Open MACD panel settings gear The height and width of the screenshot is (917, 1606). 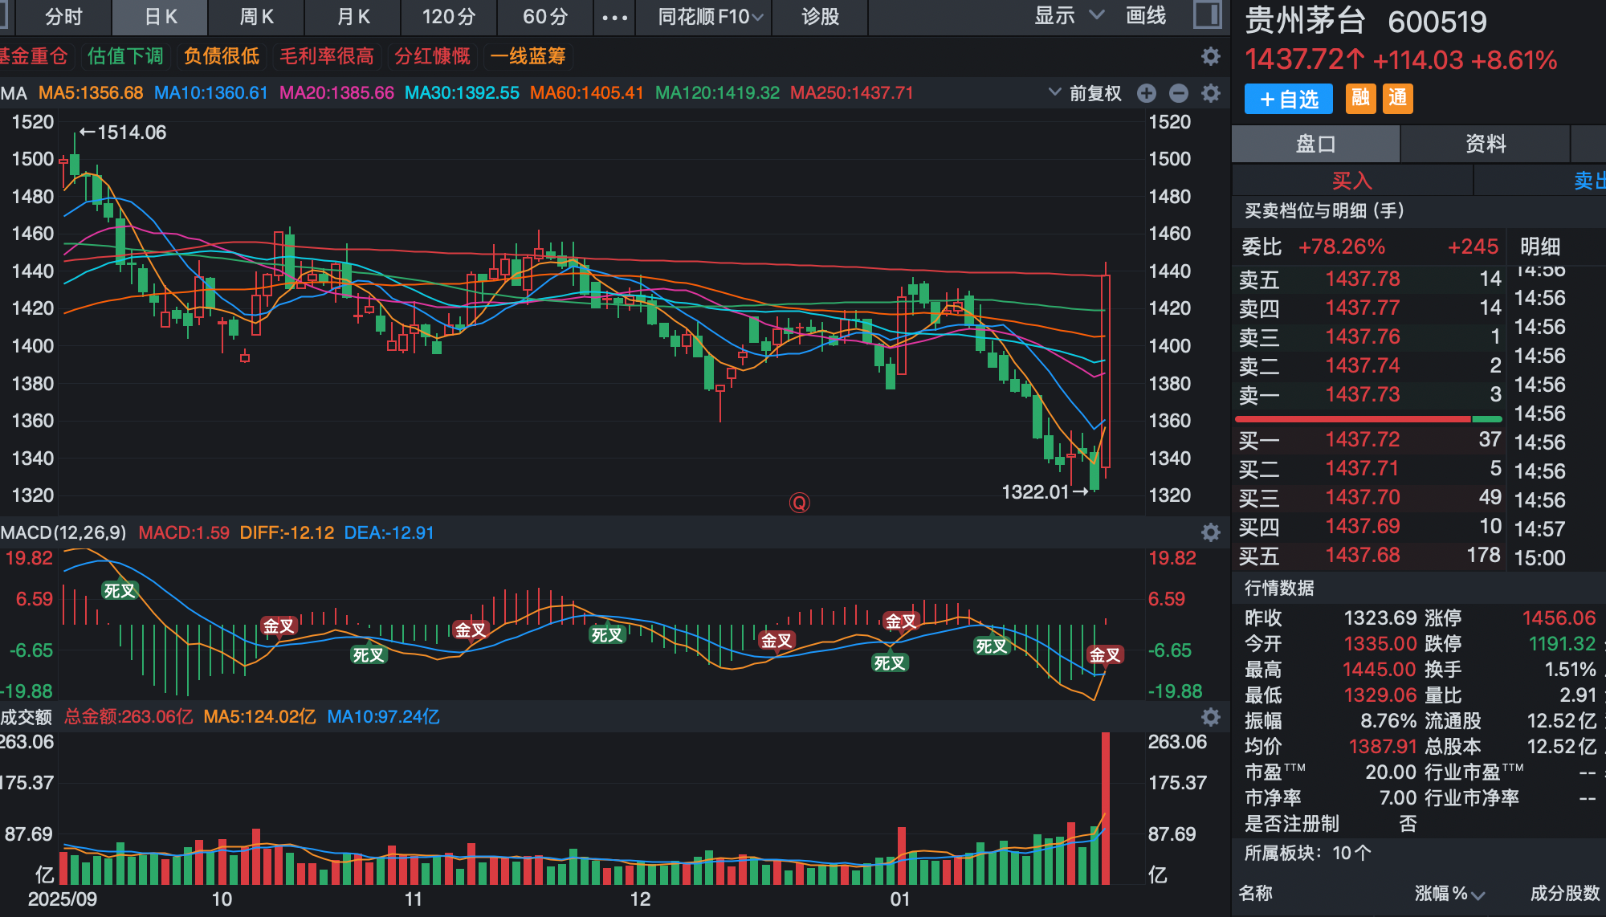[1210, 532]
